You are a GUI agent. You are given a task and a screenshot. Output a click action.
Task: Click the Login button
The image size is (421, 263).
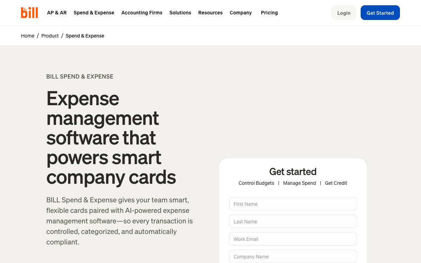(344, 13)
